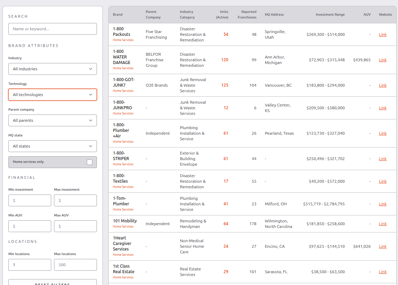398x285 pixels.
Task: Open the Technology dropdown
Action: (52, 95)
